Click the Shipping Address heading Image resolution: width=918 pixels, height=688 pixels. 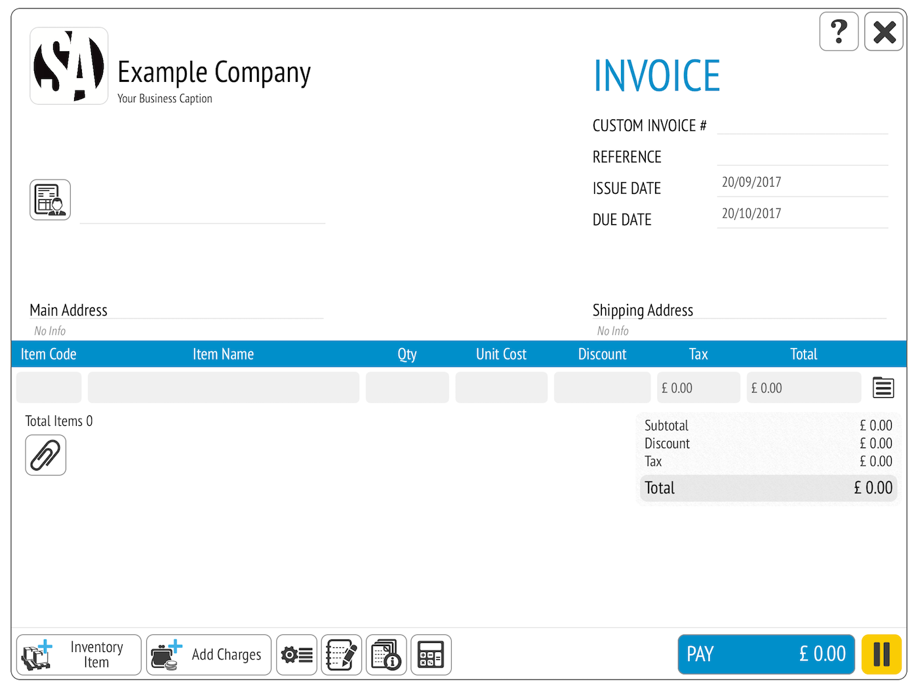[643, 310]
